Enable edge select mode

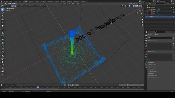pos(14,6)
